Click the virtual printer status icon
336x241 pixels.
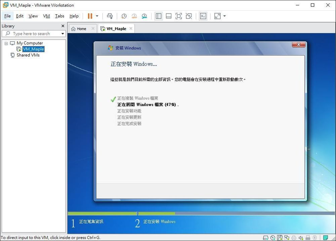[293, 237]
